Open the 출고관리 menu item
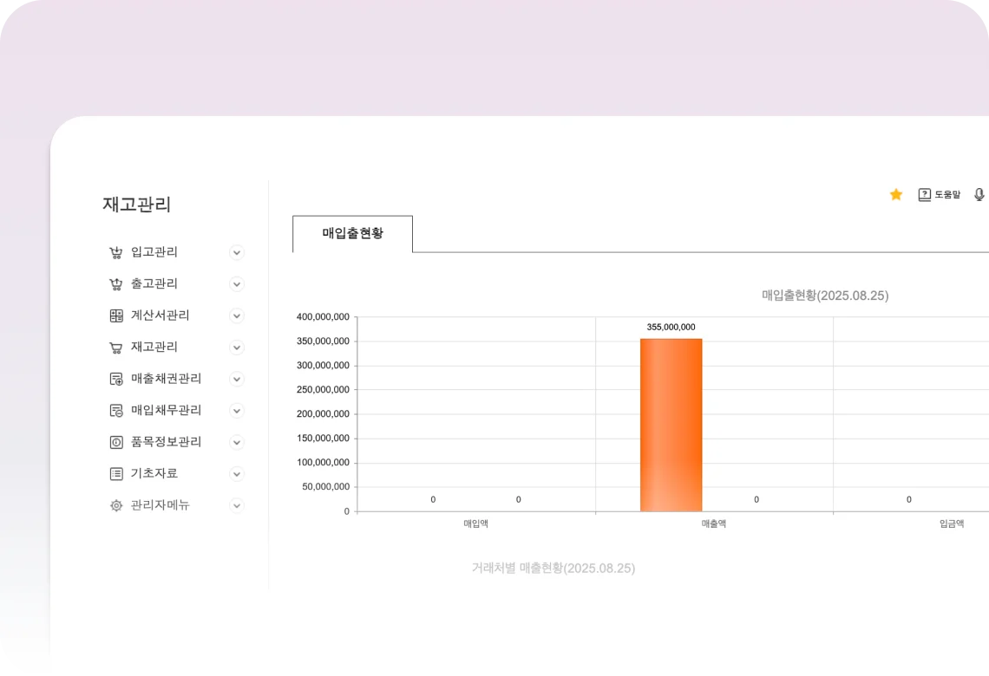The width and height of the screenshot is (989, 676). coord(154,284)
